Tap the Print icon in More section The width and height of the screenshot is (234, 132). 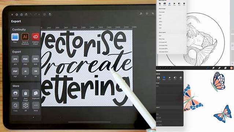pyautogui.click(x=15, y=93)
